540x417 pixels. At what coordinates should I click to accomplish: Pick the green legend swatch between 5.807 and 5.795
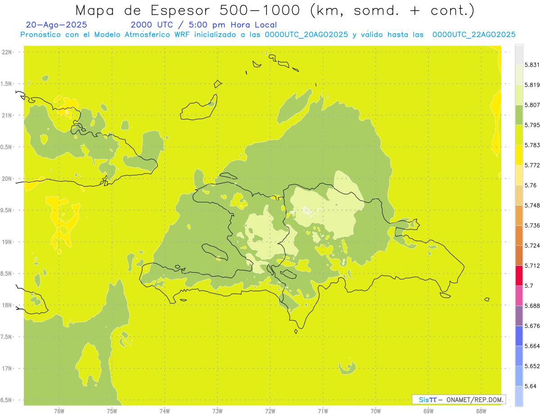click(x=519, y=115)
